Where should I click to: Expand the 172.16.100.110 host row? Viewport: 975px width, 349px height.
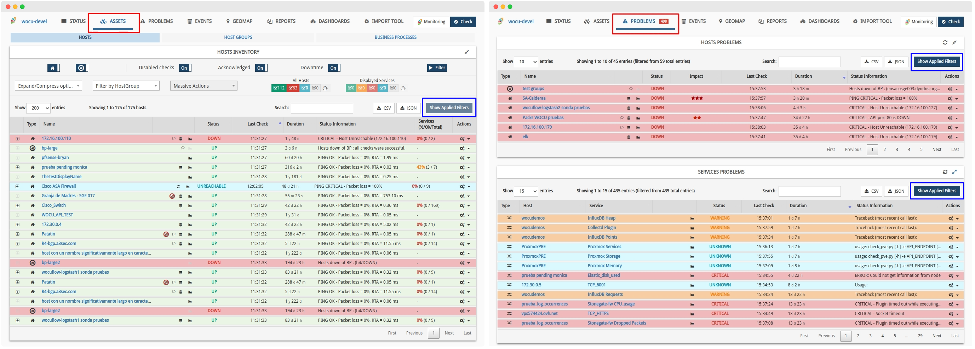pos(17,139)
